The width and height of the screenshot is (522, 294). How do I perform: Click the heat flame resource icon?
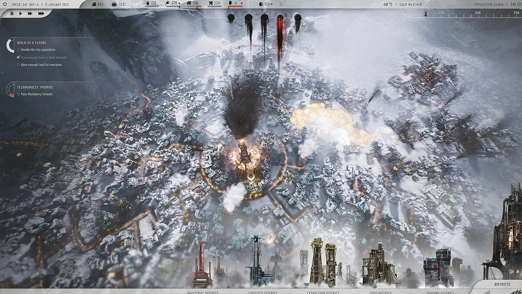(x=147, y=3)
